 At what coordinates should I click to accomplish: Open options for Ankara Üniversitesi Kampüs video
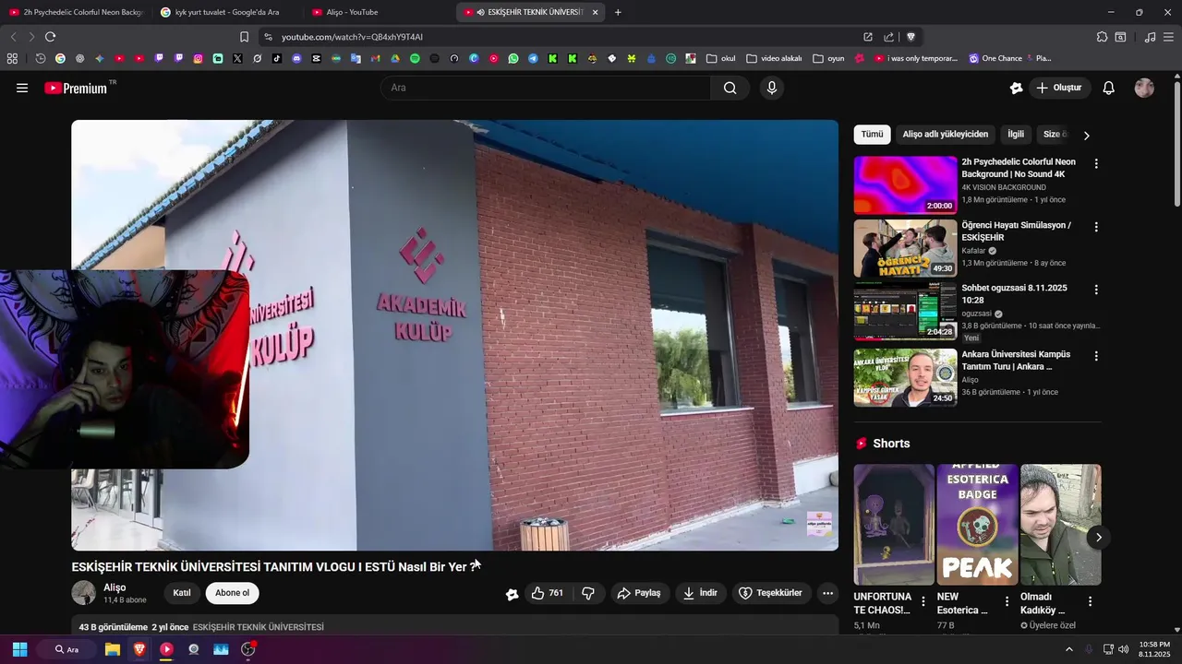pyautogui.click(x=1096, y=356)
